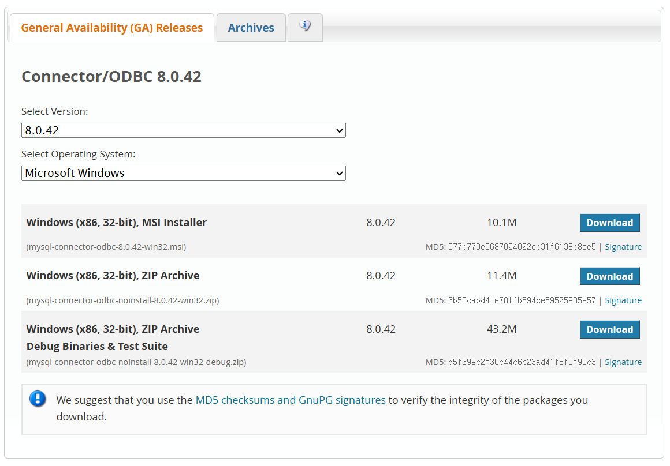Viewport: 670px width, 466px height.
Task: Click the 43.2M file size value
Action: (502, 329)
